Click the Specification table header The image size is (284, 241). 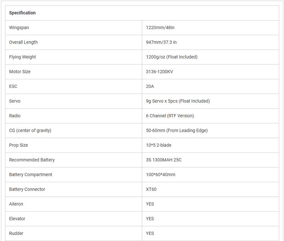point(22,13)
